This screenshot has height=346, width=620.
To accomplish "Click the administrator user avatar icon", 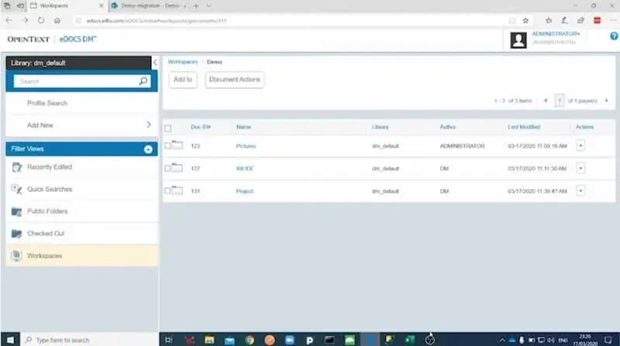I will 518,40.
